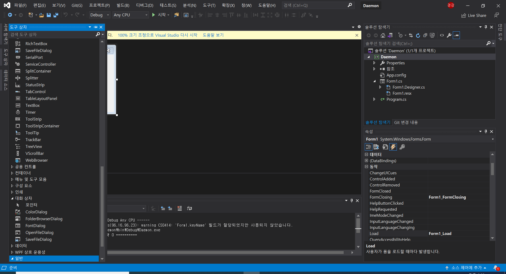Open the Git(G) menu

click(77, 5)
